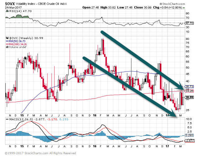
Task: Click the 90 label on the RSI axis
Action: 188,14
